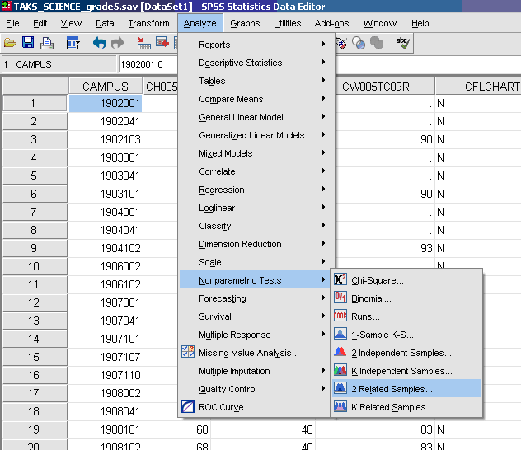Image resolution: width=521 pixels, height=450 pixels.
Task: Expand the Descriptive Statistics submenu
Action: pos(240,63)
